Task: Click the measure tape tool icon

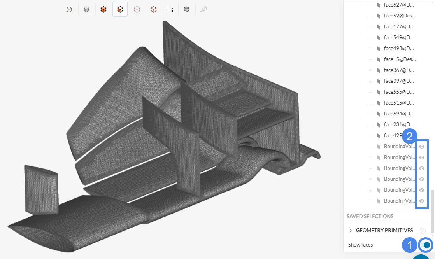Action: pos(203,9)
